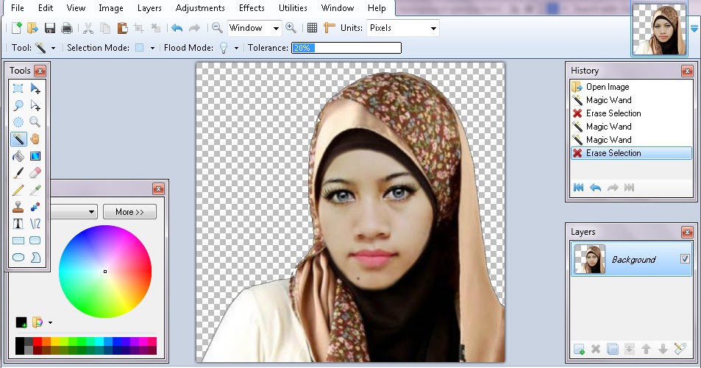Click the Undo arrow in the toolbar
This screenshot has height=368, width=701.
(x=177, y=28)
